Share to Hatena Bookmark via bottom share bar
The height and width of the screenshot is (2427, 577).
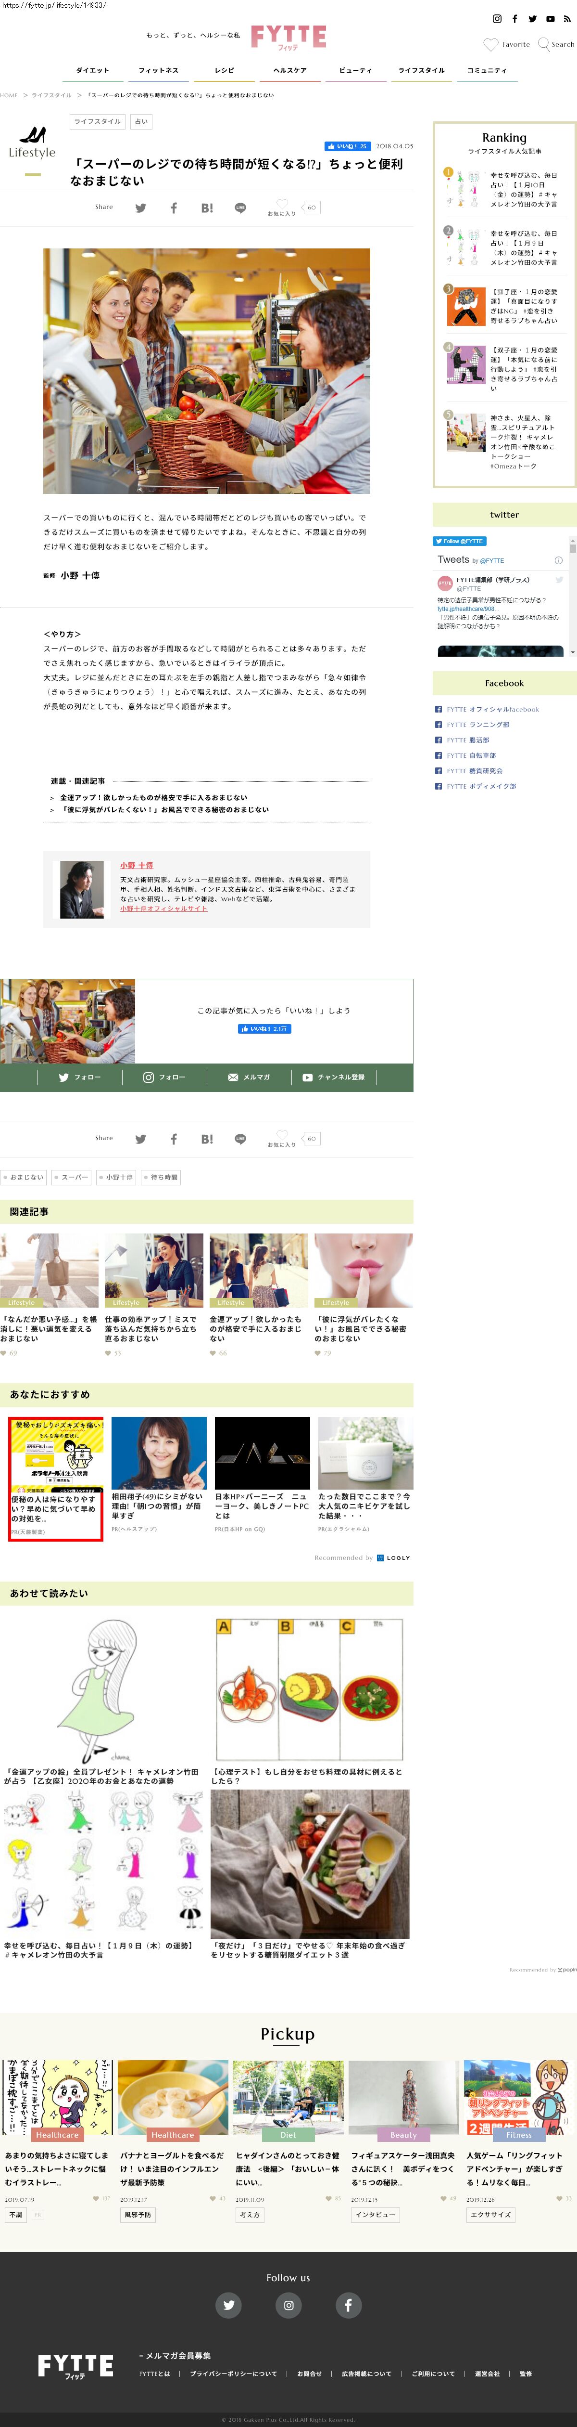[x=207, y=1139]
